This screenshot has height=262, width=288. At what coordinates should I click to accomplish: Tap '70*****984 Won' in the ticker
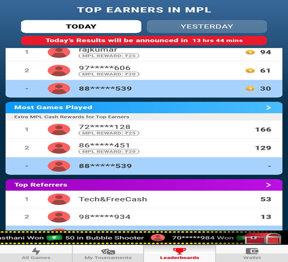click(x=203, y=238)
